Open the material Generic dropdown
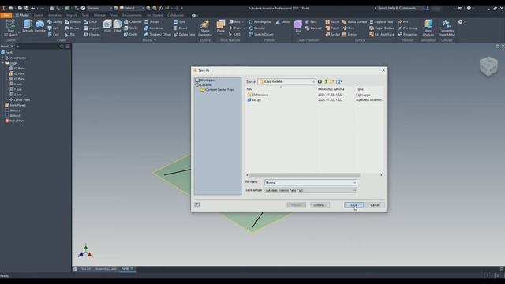 pyautogui.click(x=99, y=8)
